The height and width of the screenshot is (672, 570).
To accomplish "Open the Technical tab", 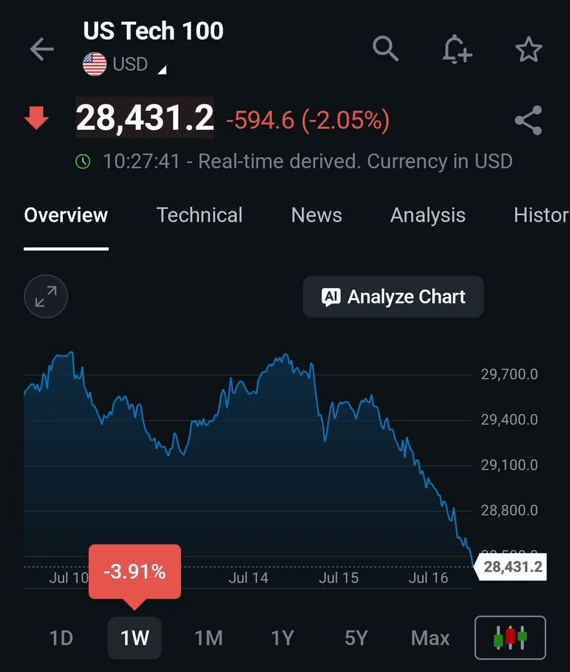I will click(200, 215).
